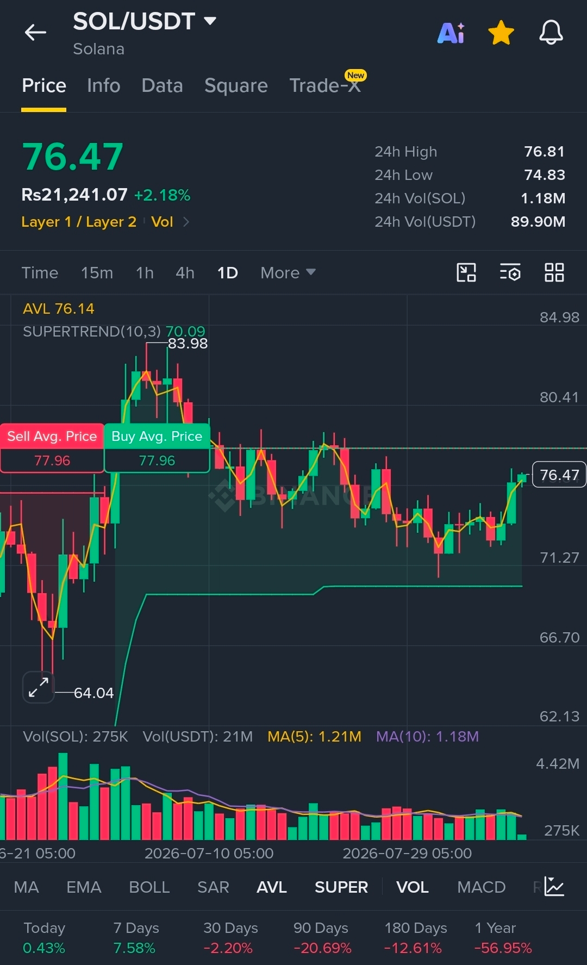Tap the MA(10): 1.18M volume label
The height and width of the screenshot is (965, 587).
(427, 737)
